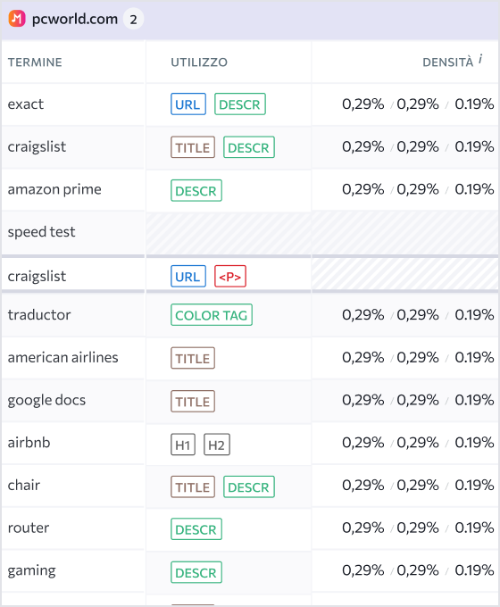Screen dimensions: 500x607
Task: Click the pcworld.com site logo icon
Action: 17,19
